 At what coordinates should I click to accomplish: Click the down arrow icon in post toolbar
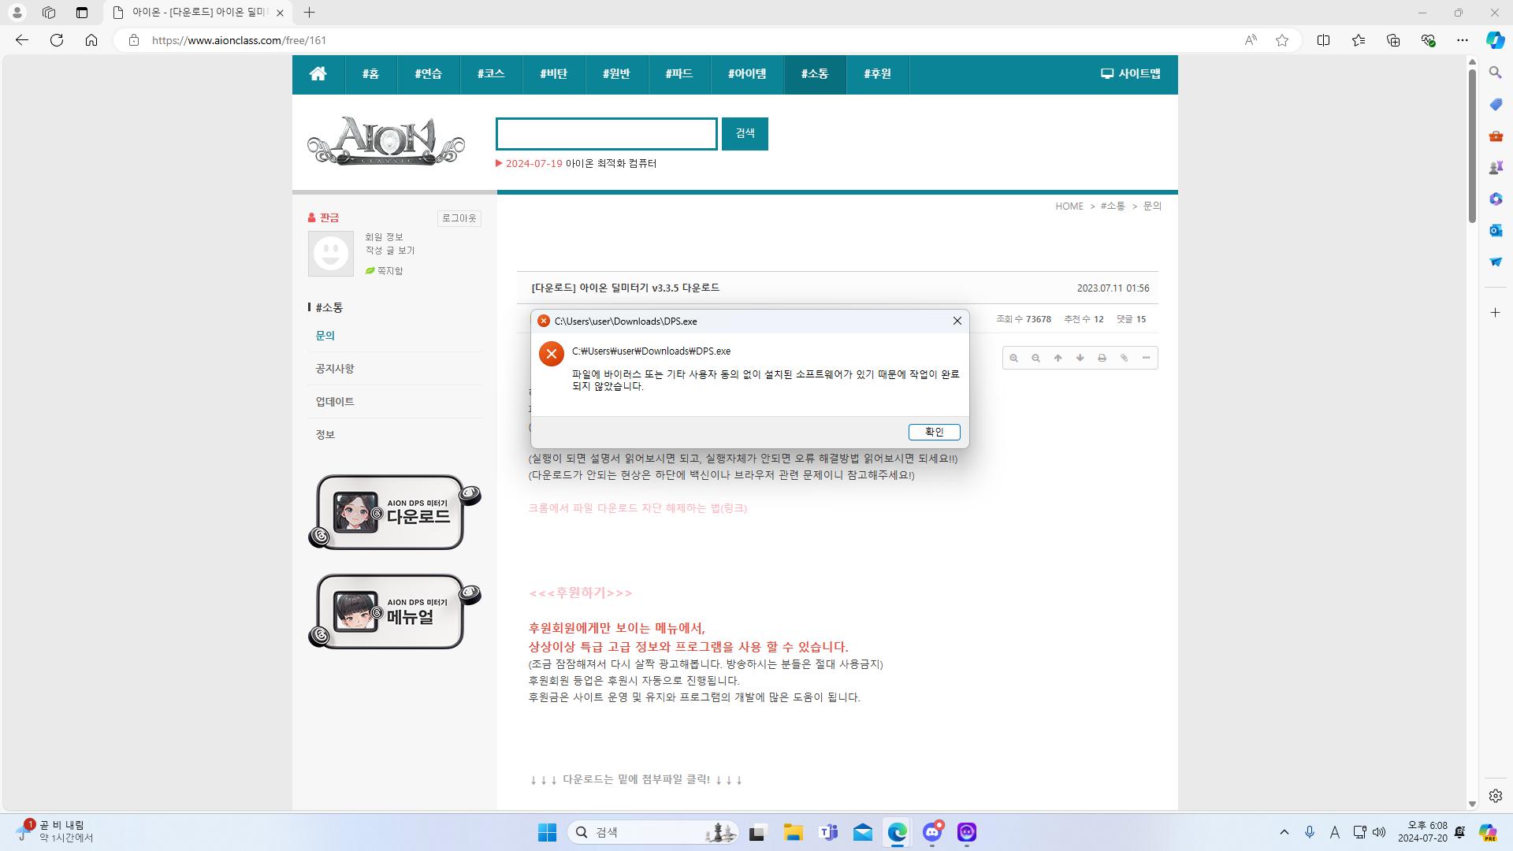(x=1080, y=359)
